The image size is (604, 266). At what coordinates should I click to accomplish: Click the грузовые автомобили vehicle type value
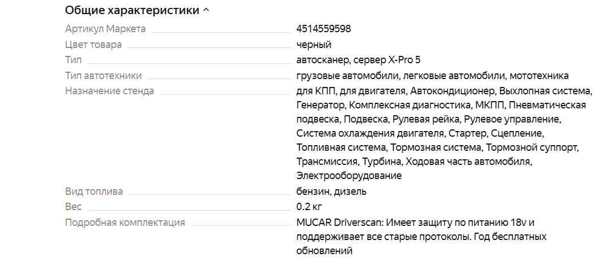[x=348, y=76]
